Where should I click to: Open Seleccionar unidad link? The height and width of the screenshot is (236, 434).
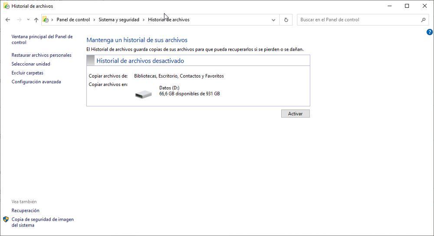click(31, 64)
